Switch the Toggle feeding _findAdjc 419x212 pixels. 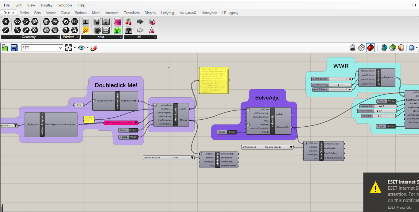227,132
